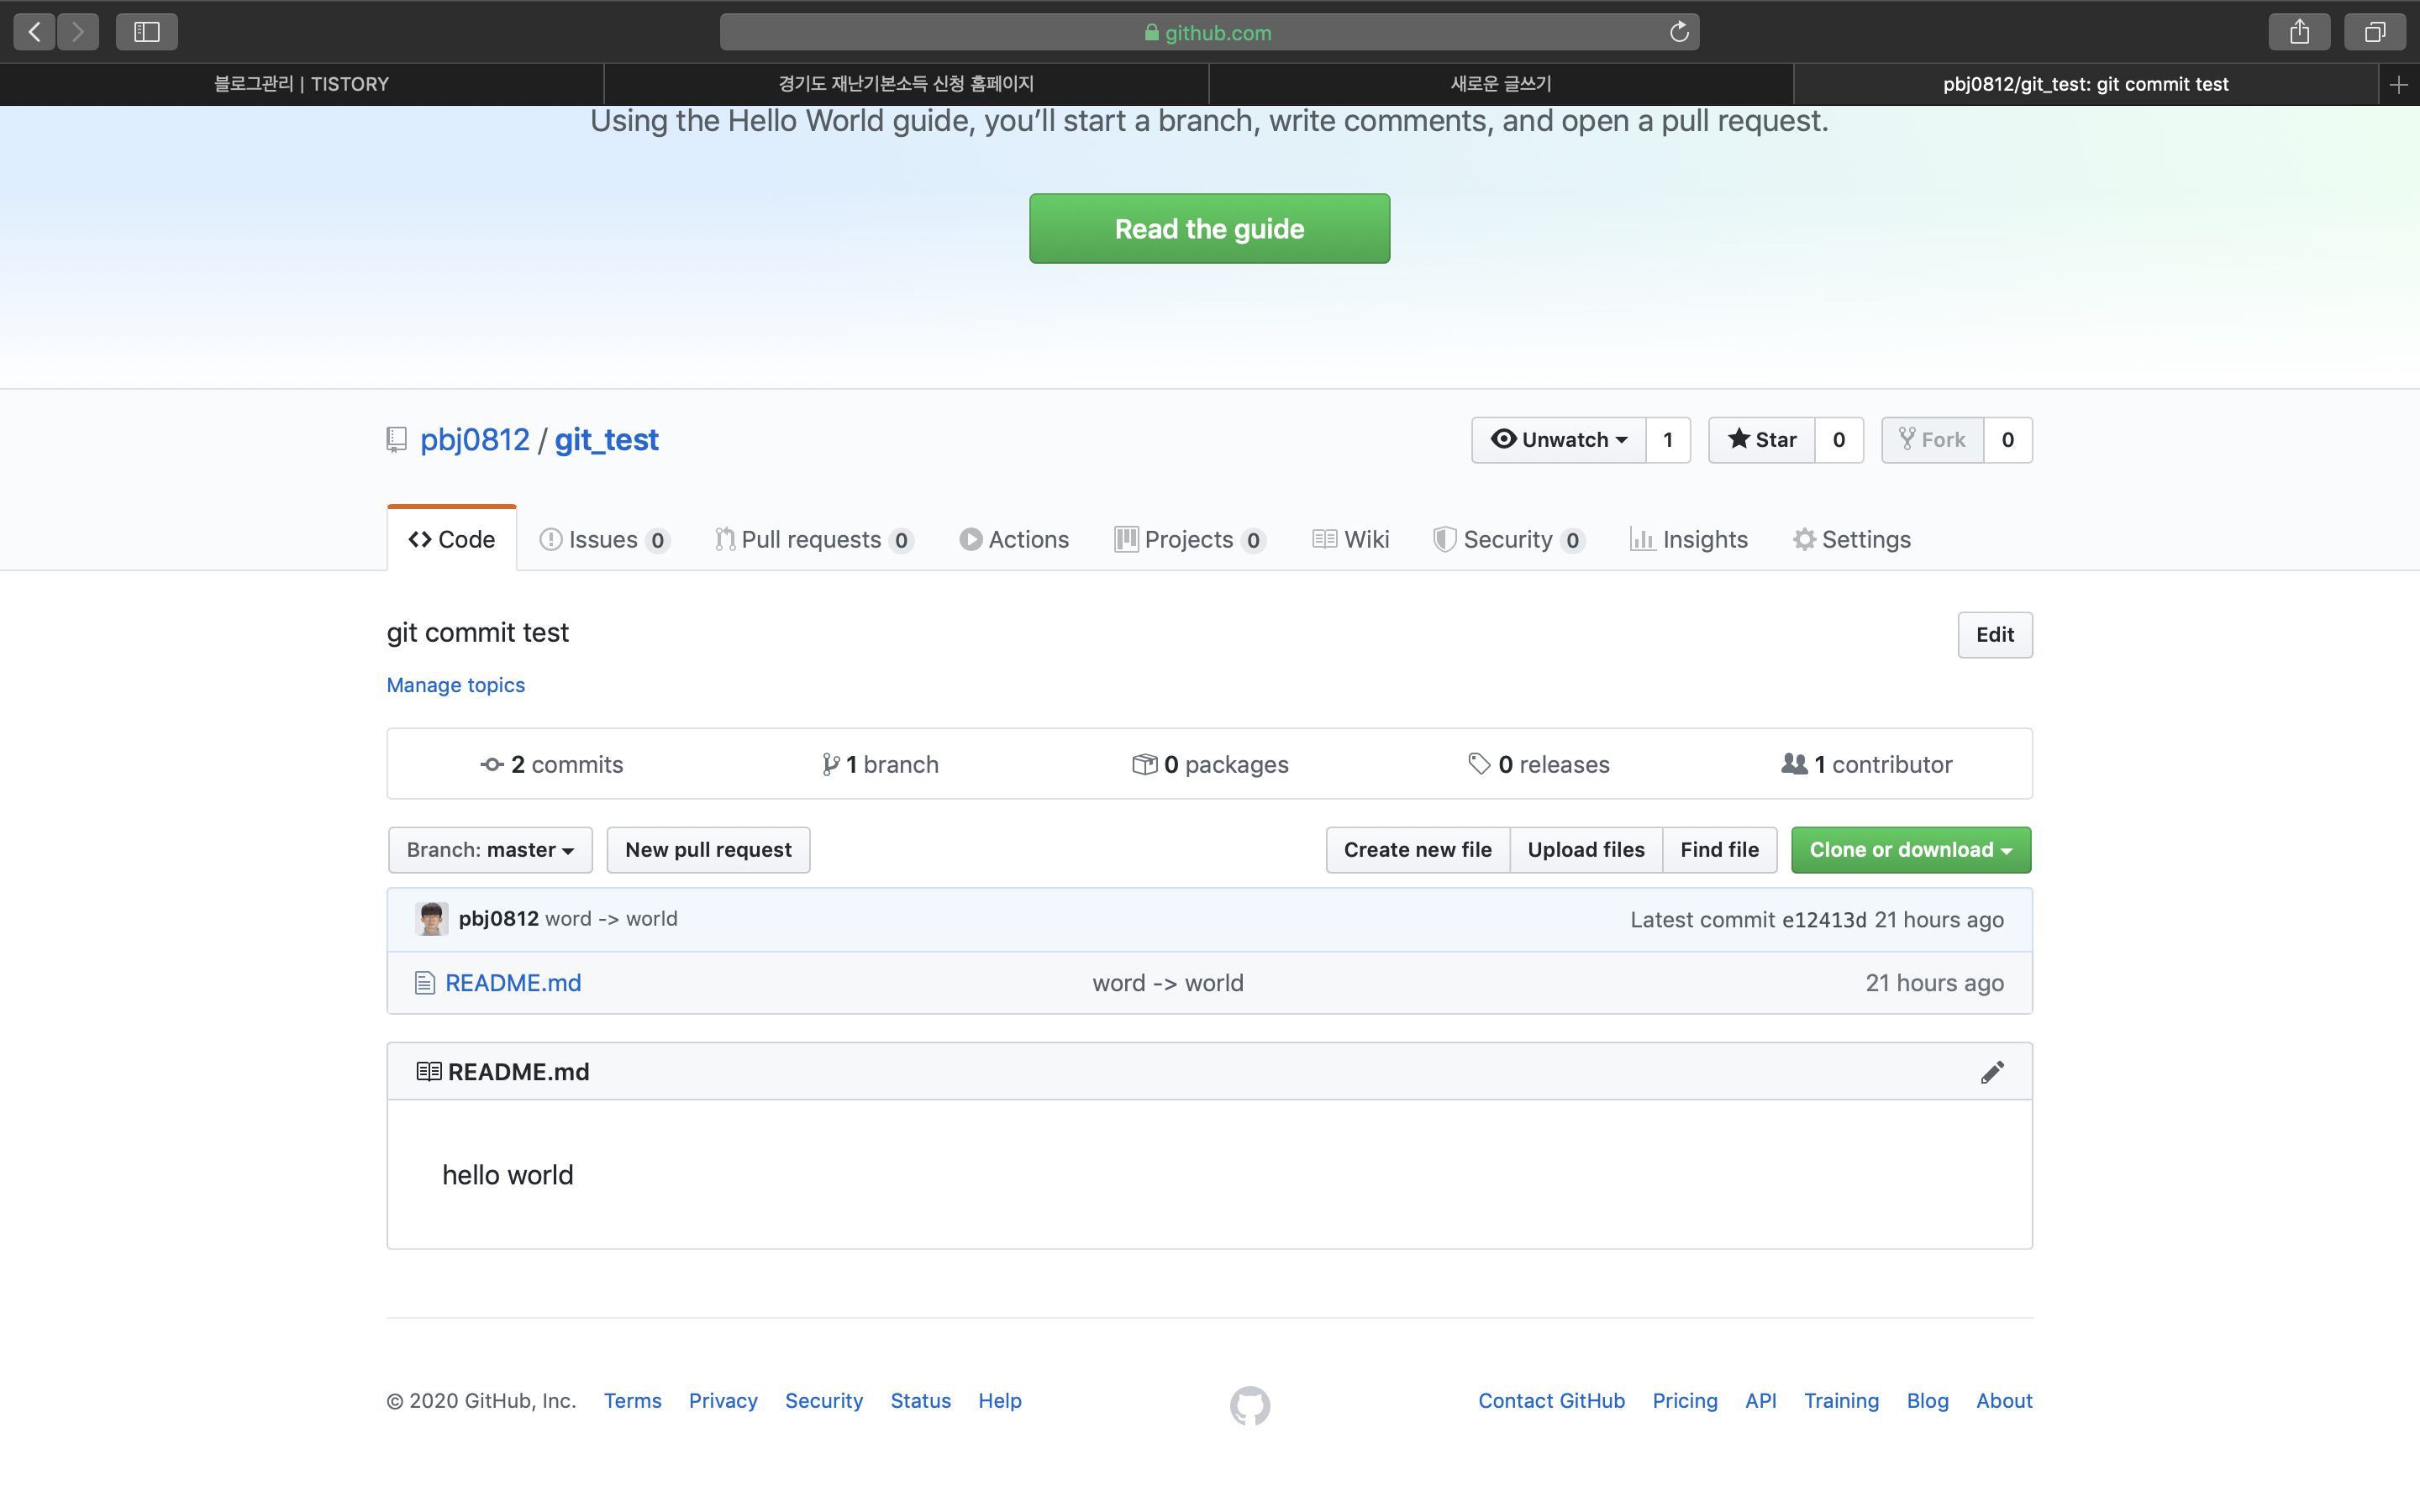Switch to the TISTORY browser tab

(x=301, y=85)
